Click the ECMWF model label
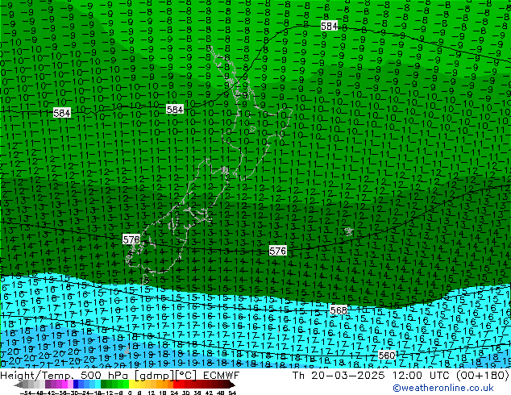 220,376
